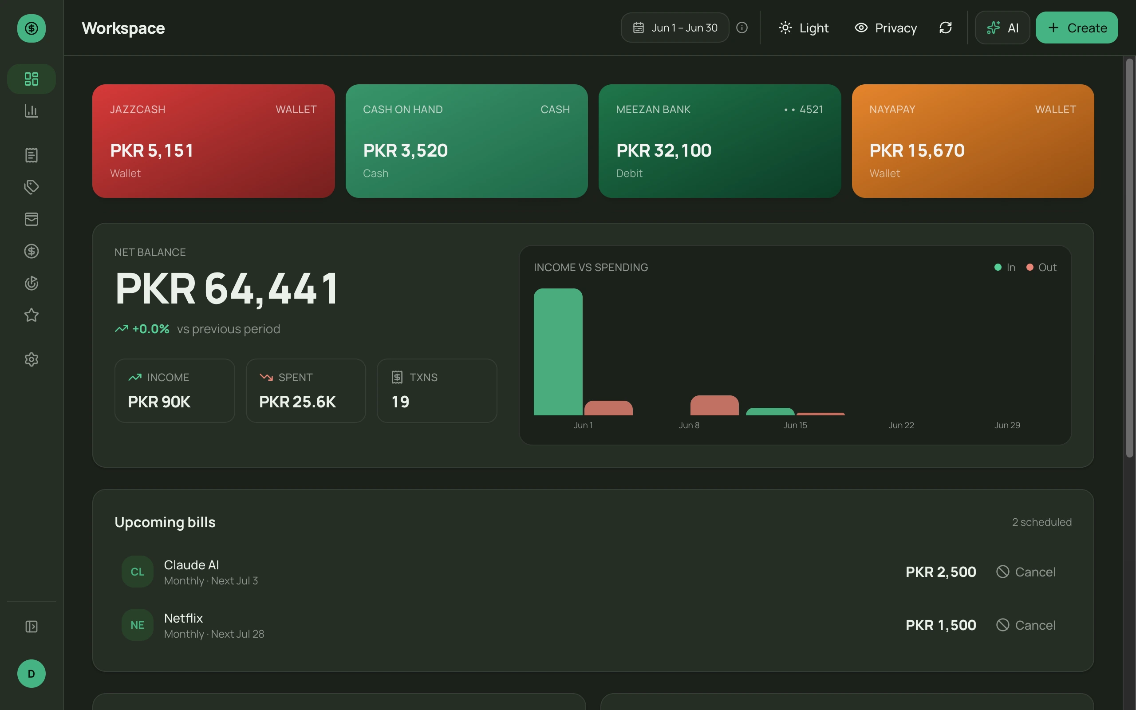1136x710 pixels.
Task: Click the Jun 15 green income bar
Action: [770, 412]
